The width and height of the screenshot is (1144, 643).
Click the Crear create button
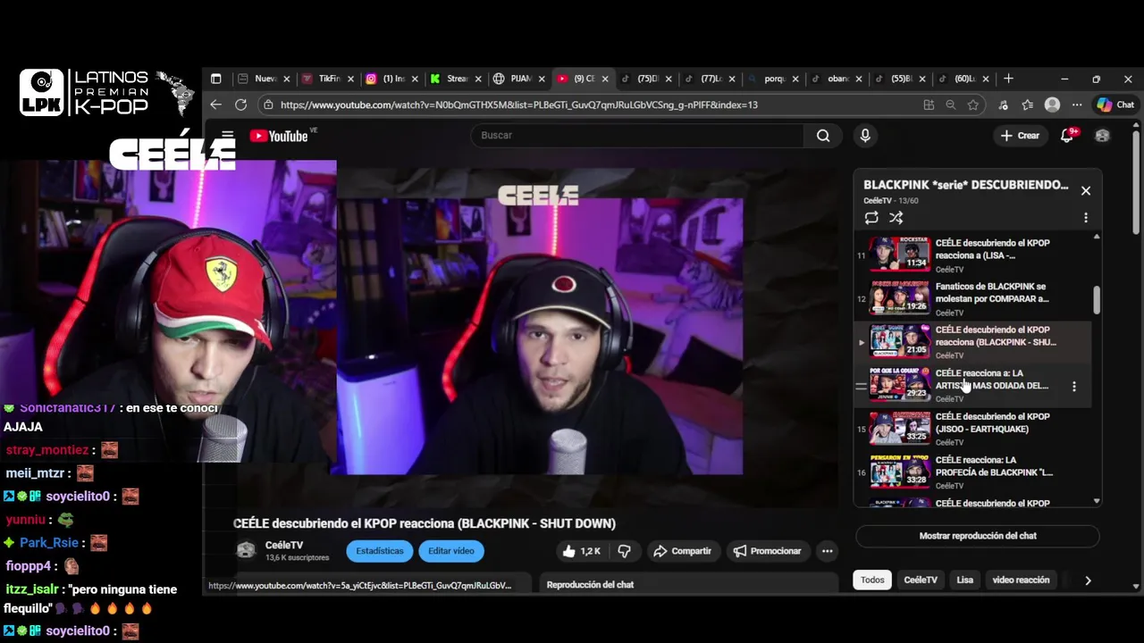[1020, 136]
